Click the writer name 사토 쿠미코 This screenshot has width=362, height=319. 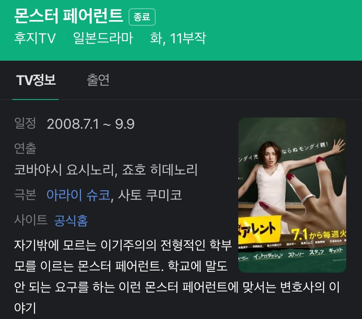click(150, 195)
